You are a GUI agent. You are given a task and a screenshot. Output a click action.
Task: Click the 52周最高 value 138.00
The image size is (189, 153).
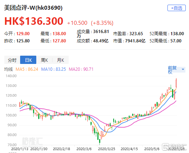[x=177, y=34]
